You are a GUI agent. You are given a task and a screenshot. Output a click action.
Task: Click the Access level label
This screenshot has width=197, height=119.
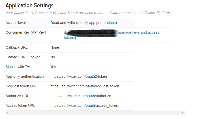[x=16, y=23]
